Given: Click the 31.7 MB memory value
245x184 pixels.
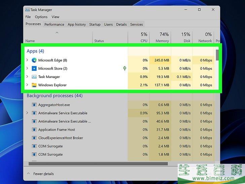Looking at the screenshot, I should [163, 129].
